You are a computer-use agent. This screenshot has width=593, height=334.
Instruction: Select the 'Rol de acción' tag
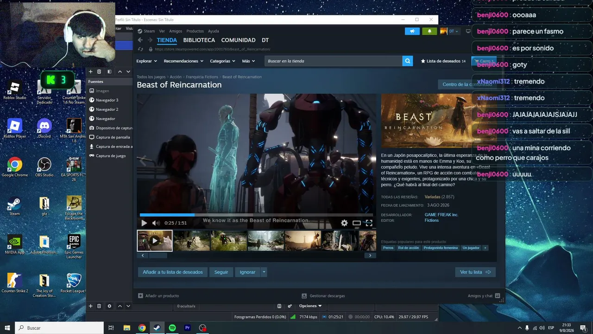coord(408,248)
